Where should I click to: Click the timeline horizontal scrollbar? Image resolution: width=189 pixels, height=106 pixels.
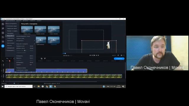click(x=51, y=82)
